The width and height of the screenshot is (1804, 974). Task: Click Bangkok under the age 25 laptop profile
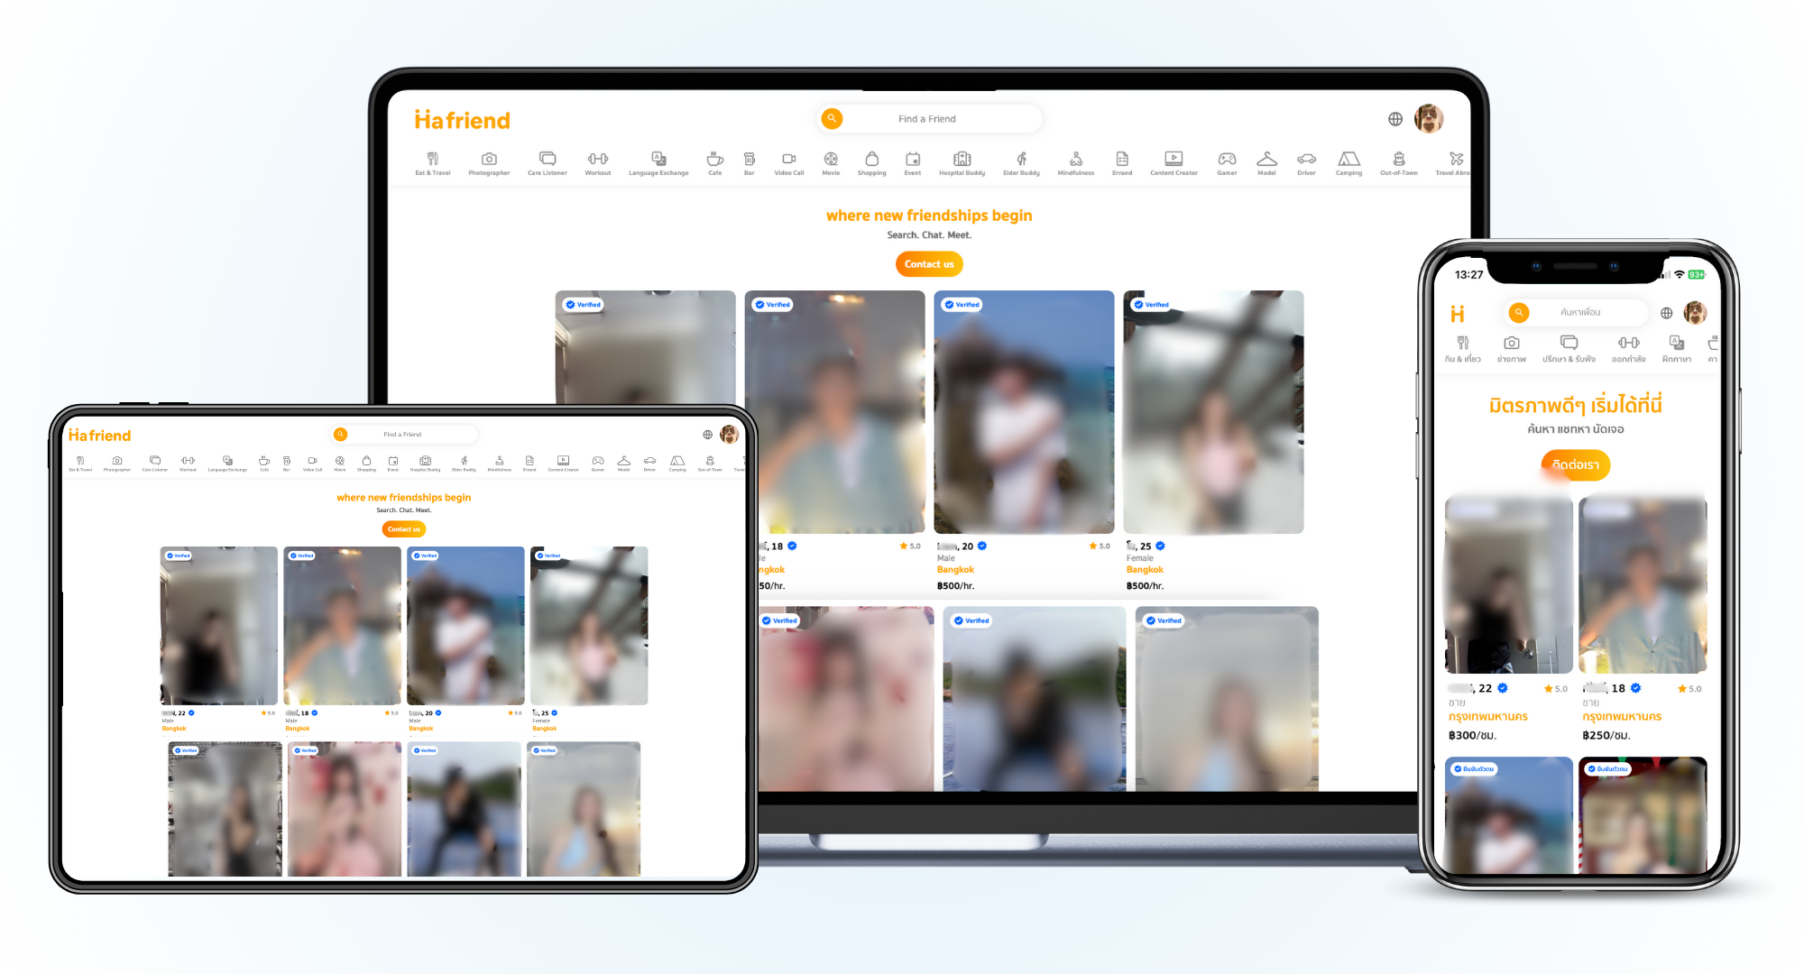coord(1145,570)
